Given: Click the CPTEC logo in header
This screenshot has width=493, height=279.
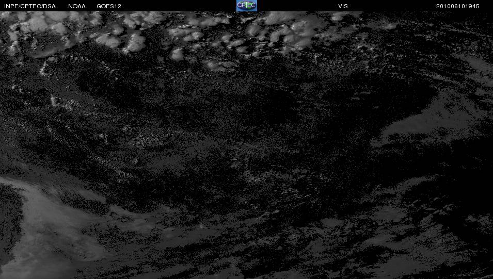Looking at the screenshot, I should [247, 6].
